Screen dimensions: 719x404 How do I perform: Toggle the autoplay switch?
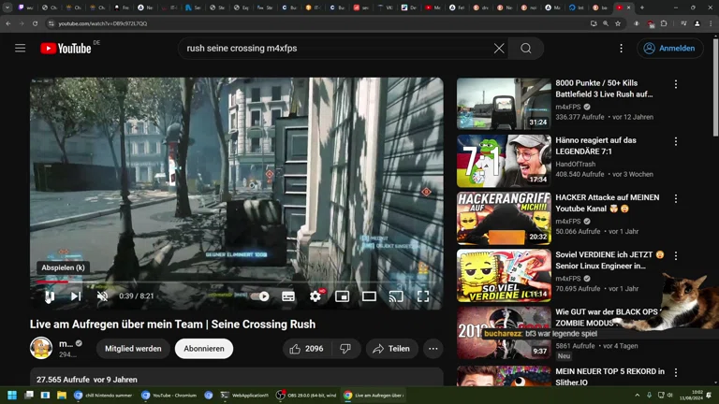click(x=260, y=296)
